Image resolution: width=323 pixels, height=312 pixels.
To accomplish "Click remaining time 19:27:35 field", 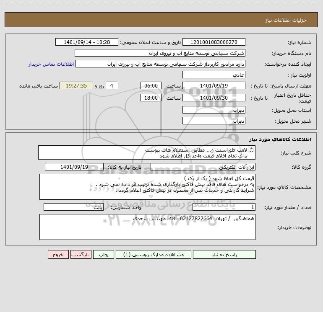I will [76, 85].
